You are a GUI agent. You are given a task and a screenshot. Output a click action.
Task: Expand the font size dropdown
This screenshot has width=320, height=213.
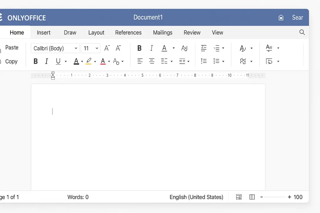(96, 48)
